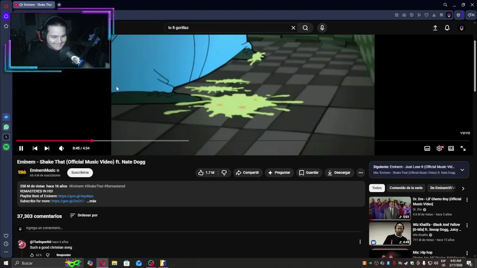Skip to the previous video
The height and width of the screenshot is (268, 477).
(35, 148)
